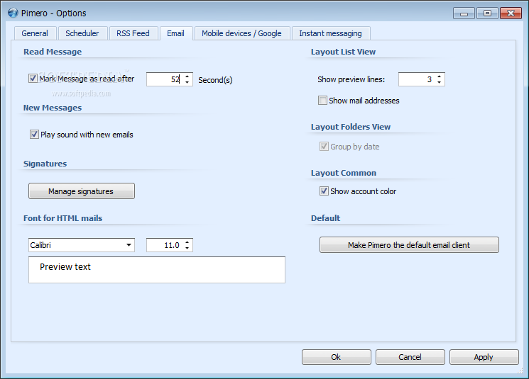Click the Default section heading
Screen dimensions: 529x379
(x=325, y=218)
